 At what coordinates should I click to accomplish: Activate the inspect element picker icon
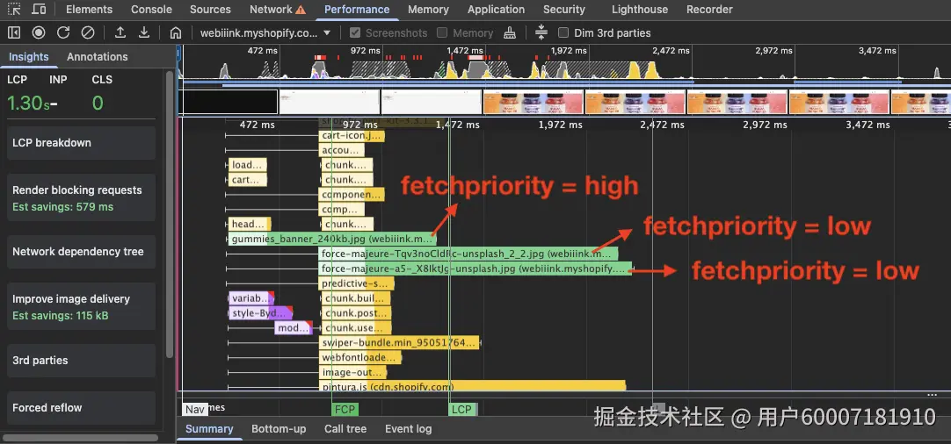pyautogui.click(x=14, y=9)
